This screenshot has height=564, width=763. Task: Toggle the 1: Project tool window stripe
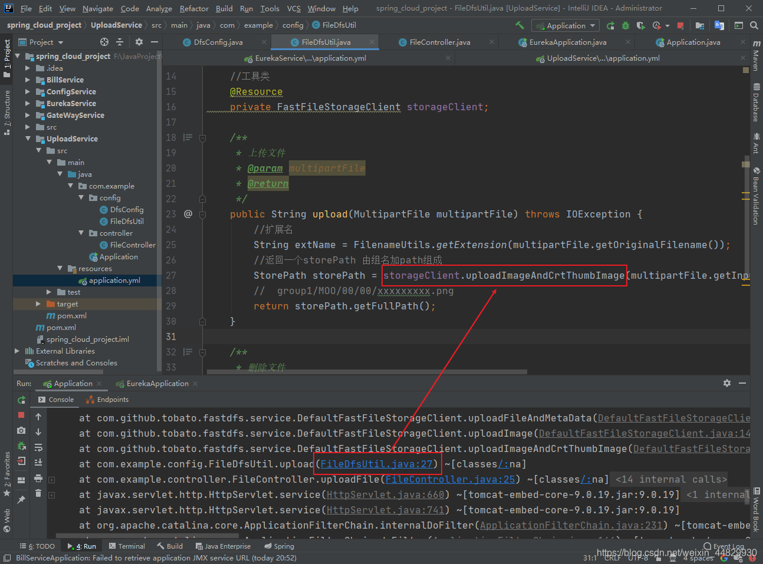click(6, 58)
